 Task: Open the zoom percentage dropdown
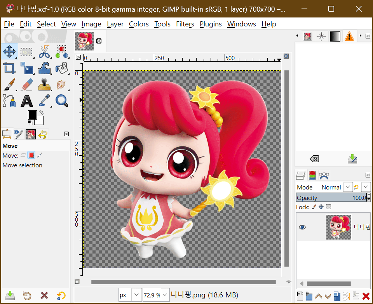[165, 295]
